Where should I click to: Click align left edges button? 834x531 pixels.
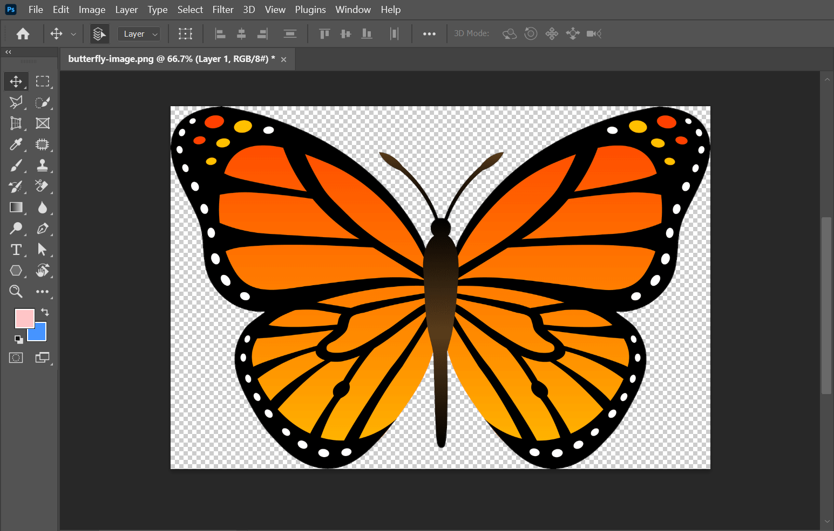point(220,34)
